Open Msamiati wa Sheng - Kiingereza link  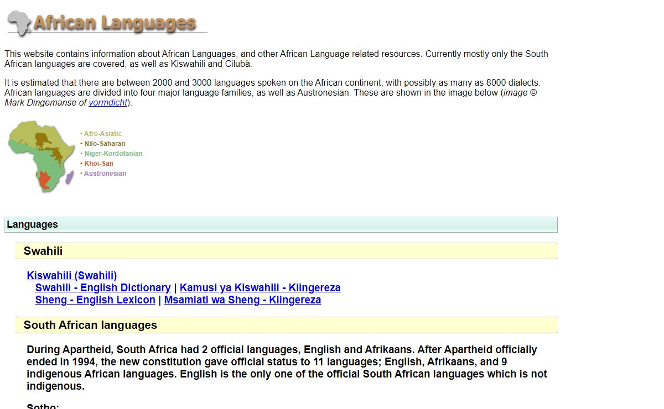(x=242, y=300)
